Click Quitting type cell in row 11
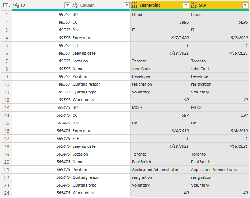 (x=101, y=92)
